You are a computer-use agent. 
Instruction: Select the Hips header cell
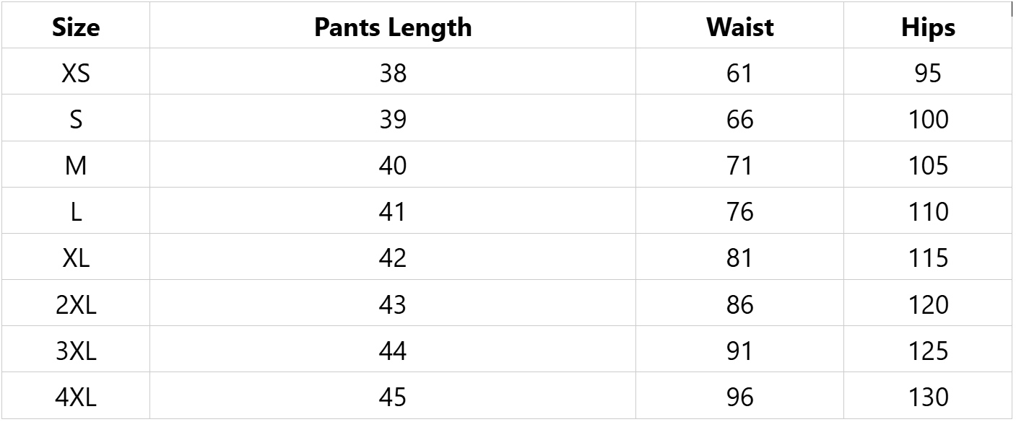coord(928,27)
